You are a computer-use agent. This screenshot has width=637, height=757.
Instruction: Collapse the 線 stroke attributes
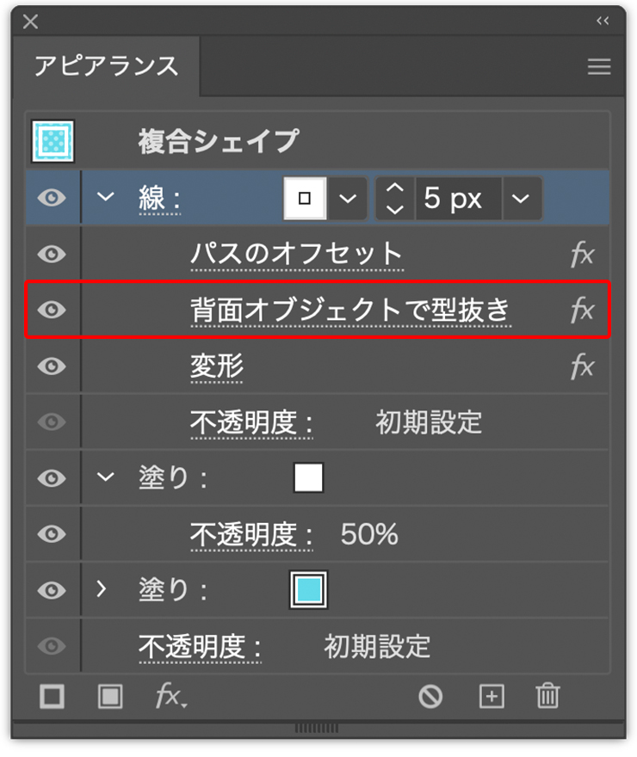tap(105, 197)
